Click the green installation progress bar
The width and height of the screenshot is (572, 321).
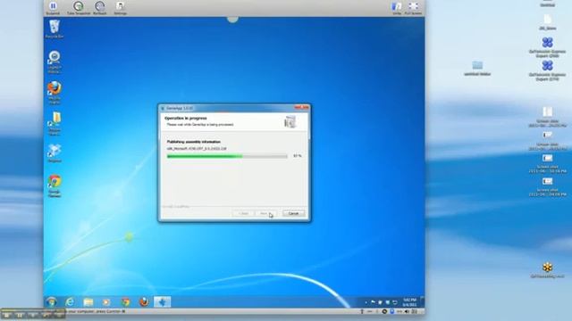(x=227, y=156)
